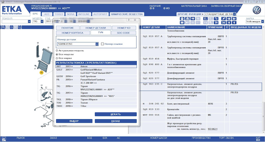This screenshot has width=265, height=142.
Task: Open the NORA tab
Action: (x=71, y=14)
